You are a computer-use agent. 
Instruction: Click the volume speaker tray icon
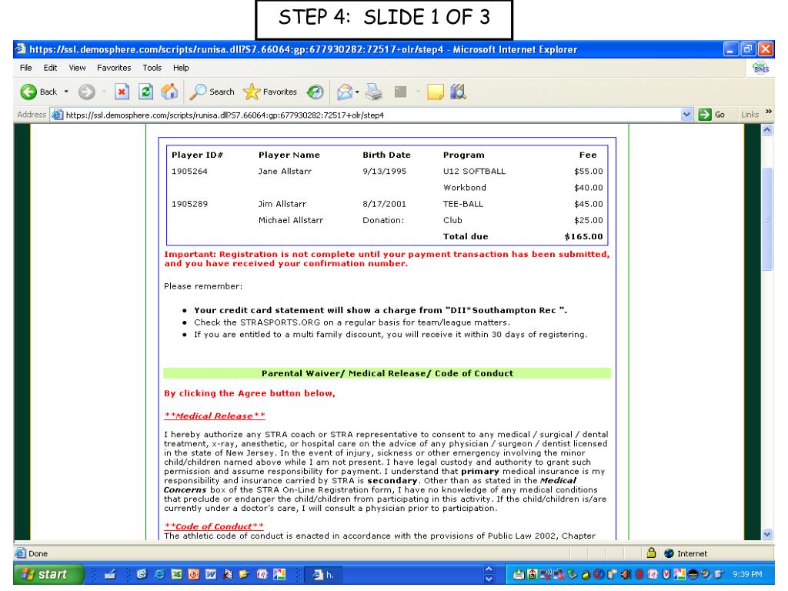pyautogui.click(x=626, y=574)
